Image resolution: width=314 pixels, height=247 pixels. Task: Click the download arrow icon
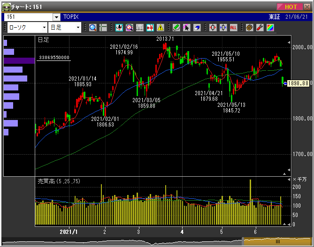[x=119, y=27]
